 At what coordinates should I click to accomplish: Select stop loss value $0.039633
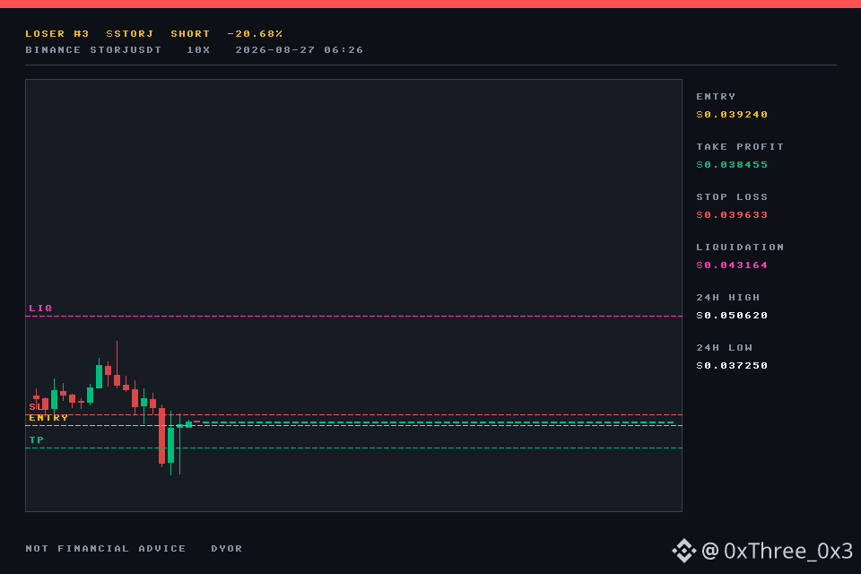pos(732,214)
